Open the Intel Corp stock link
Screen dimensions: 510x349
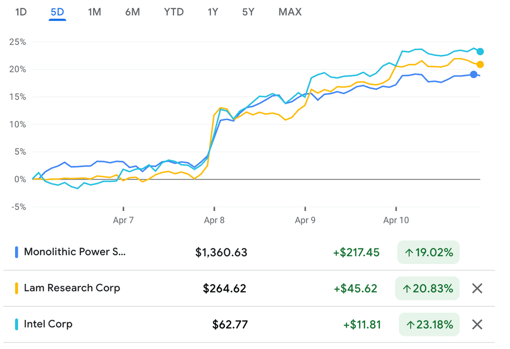coord(48,324)
